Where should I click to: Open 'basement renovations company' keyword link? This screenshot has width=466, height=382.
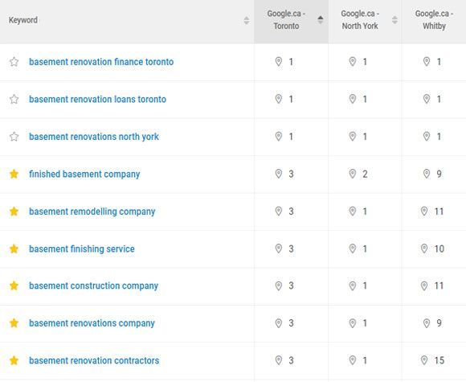tap(92, 323)
